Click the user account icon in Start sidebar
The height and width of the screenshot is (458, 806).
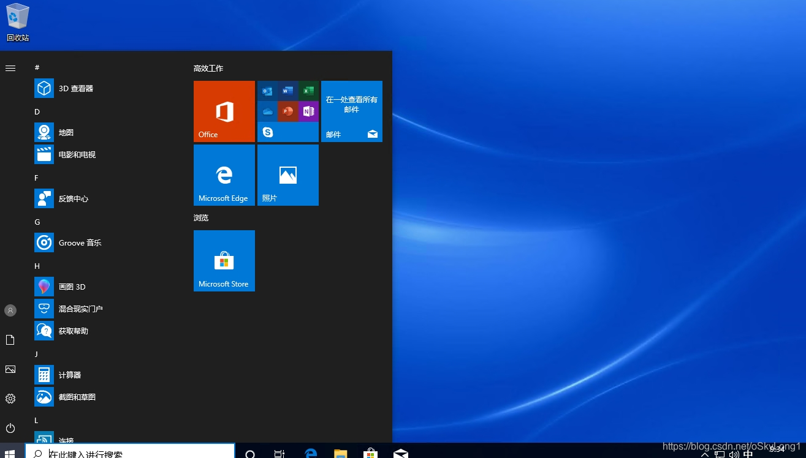10,310
